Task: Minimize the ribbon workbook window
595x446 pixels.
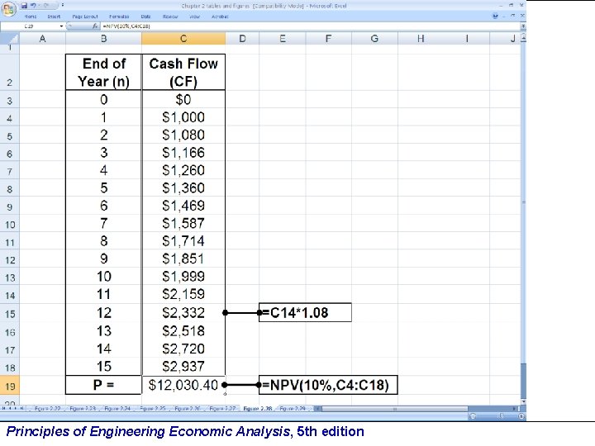Action: (x=504, y=16)
